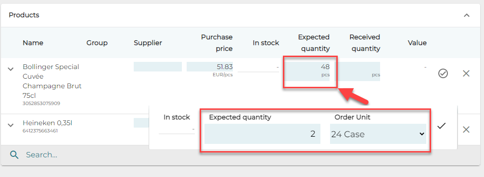Remove the Bollinger product with X icon
Screen dimensions: 484x177
(466, 73)
